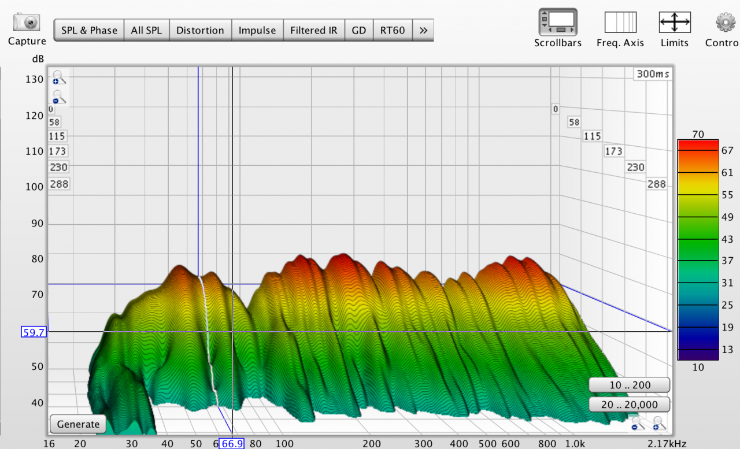Click the 16 frequency axis label
The image size is (740, 449).
(49, 444)
